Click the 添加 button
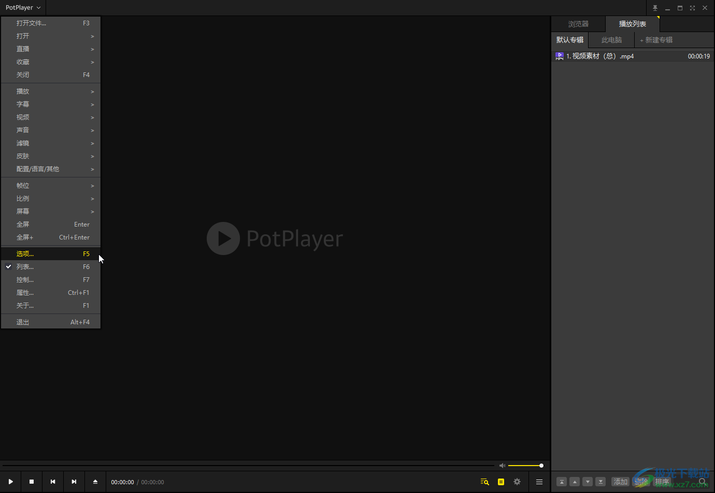 click(x=621, y=482)
